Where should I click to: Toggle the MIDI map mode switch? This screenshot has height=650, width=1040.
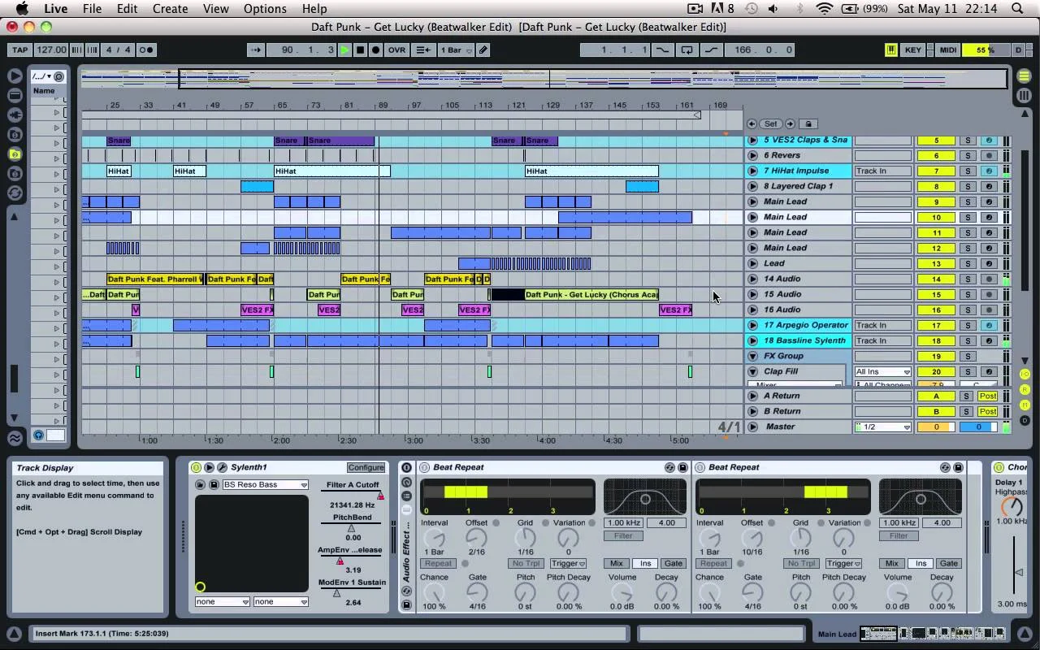click(x=947, y=50)
